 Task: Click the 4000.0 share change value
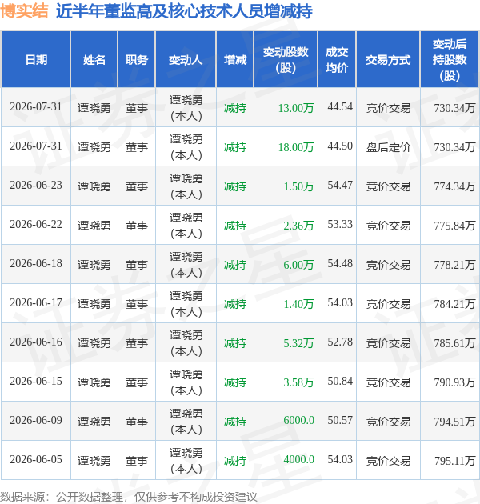(298, 459)
